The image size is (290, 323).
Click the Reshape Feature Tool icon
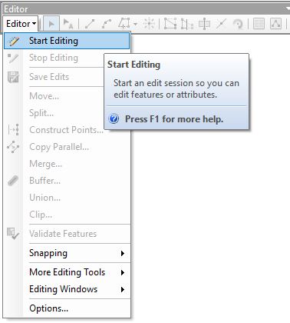[187, 24]
